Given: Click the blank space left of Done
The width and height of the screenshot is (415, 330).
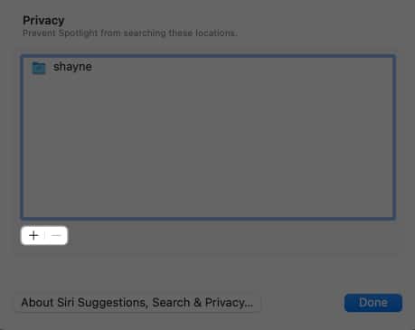Looking at the screenshot, I should pos(301,303).
